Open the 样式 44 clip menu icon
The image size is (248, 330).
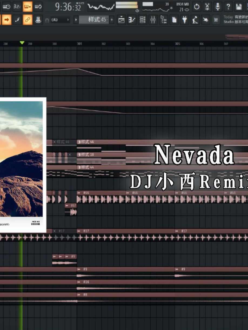pos(79,167)
